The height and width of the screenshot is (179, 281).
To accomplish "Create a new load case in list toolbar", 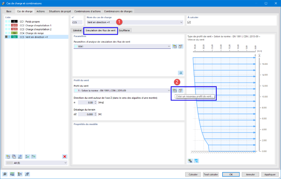I will coord(8,156).
